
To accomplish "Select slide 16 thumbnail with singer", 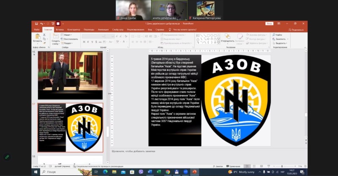I will coord(70,75).
